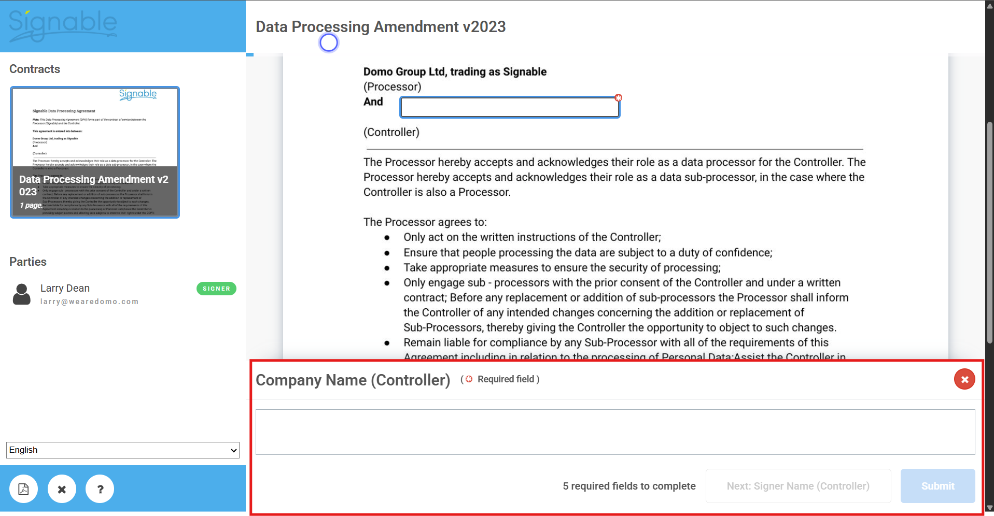Viewport: 994px width, 516px height.
Task: Download the PDF using the document icon
Action: click(x=23, y=489)
